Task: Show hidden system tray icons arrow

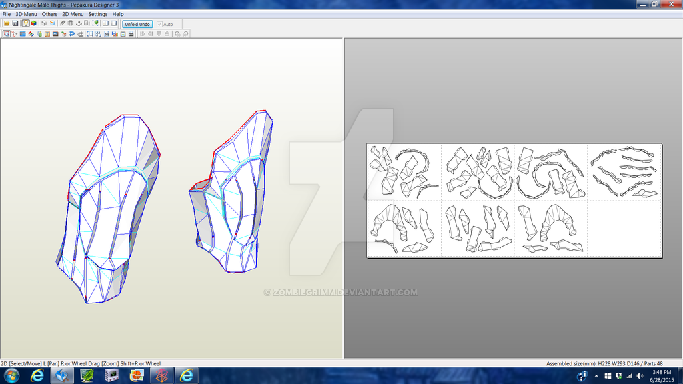Action: (596, 376)
